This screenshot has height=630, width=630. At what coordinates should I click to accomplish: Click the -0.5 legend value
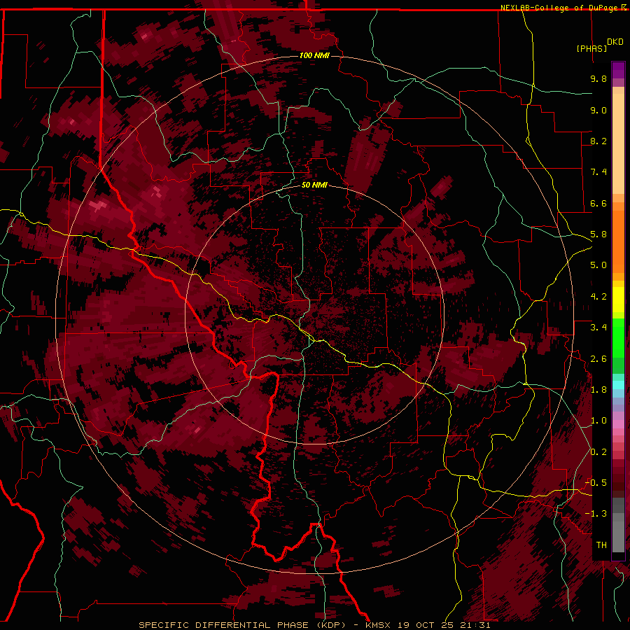point(596,483)
